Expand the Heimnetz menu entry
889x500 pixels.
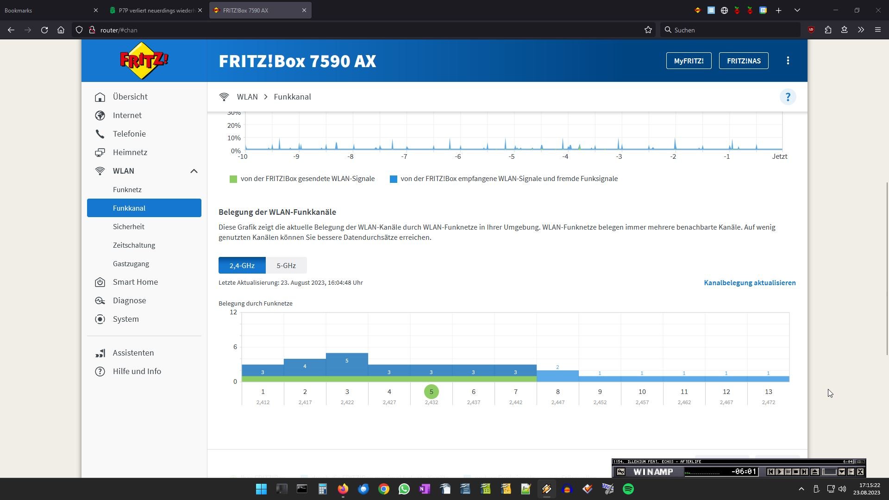[130, 152]
